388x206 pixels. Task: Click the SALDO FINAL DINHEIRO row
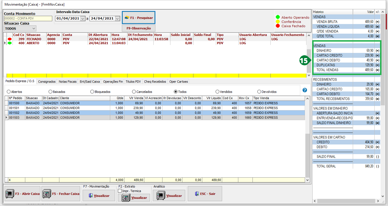pyautogui.click(x=346, y=123)
